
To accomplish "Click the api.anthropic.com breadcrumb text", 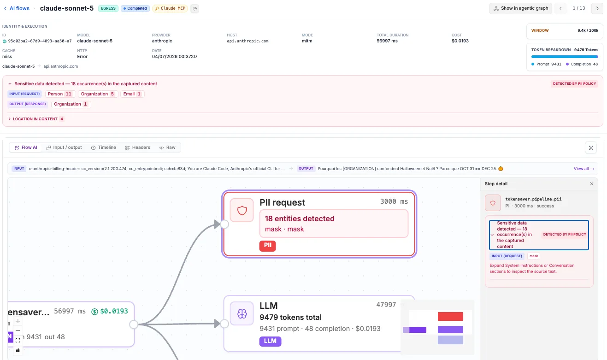I will point(61,66).
